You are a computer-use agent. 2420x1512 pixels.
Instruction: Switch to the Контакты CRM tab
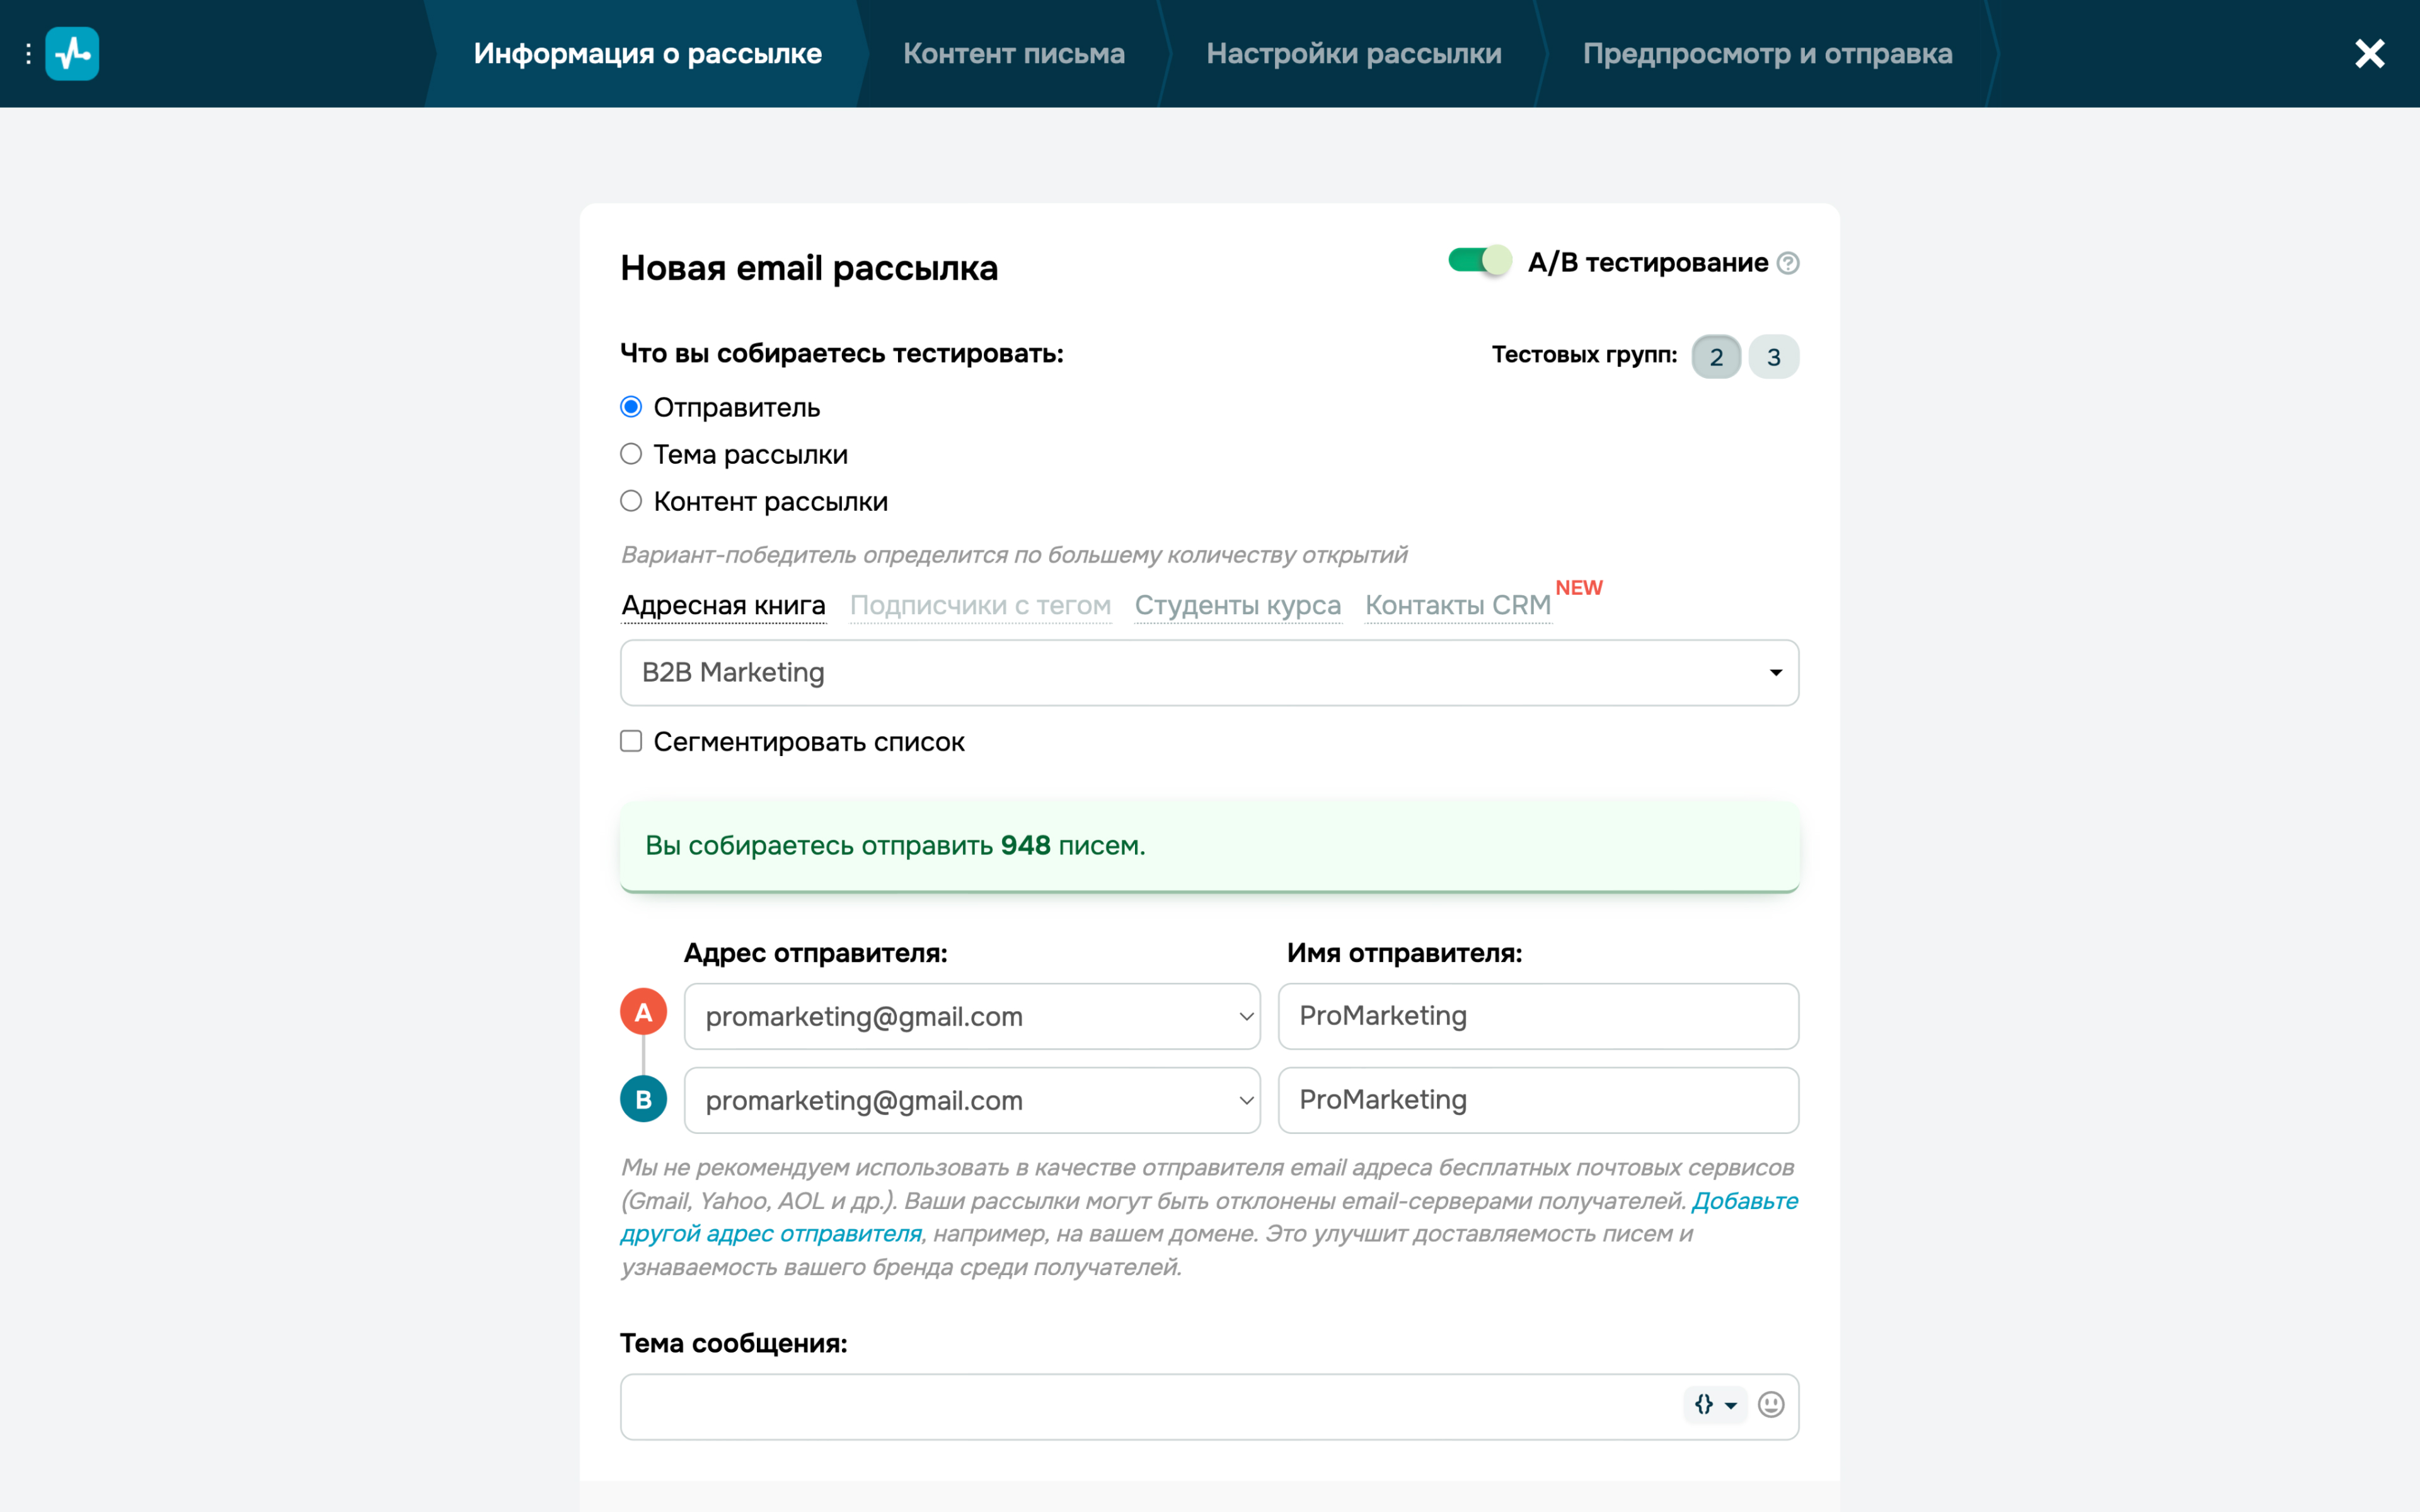tap(1458, 605)
